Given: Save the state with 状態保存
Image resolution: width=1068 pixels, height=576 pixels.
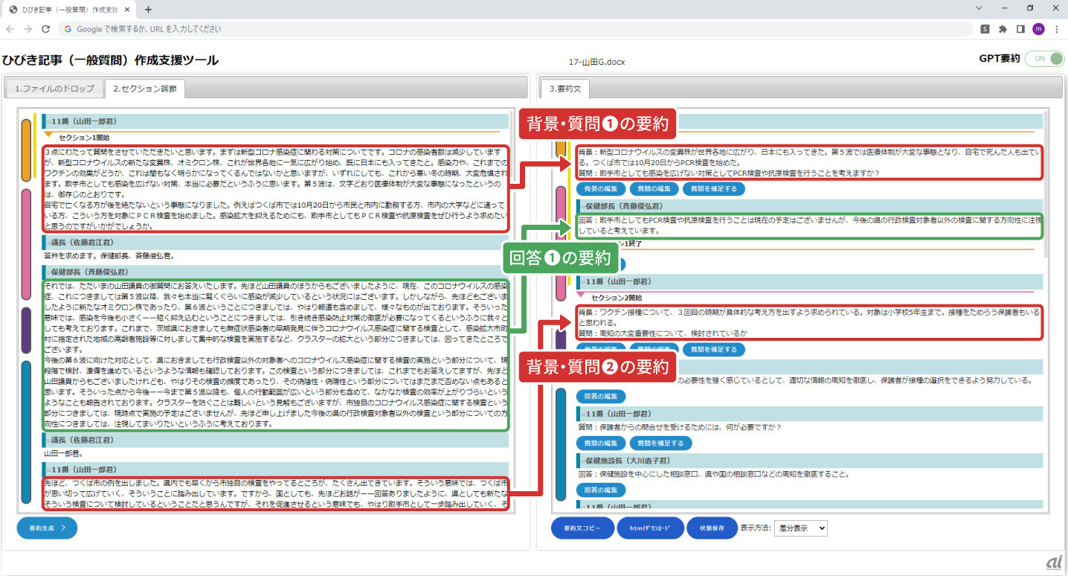Looking at the screenshot, I should pyautogui.click(x=712, y=528).
